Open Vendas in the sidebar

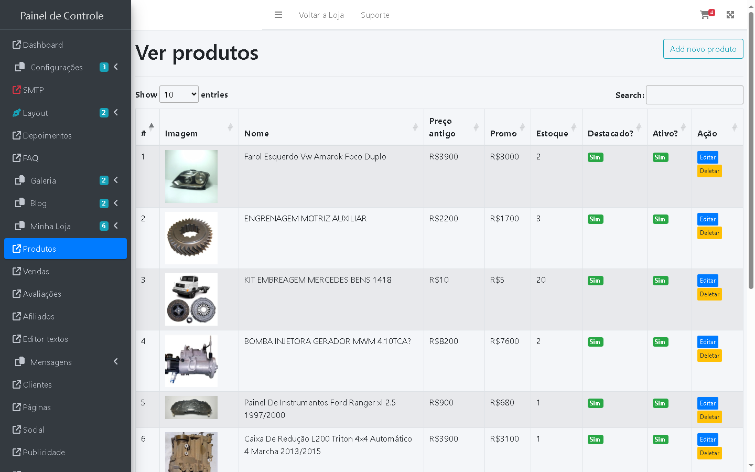tap(36, 272)
